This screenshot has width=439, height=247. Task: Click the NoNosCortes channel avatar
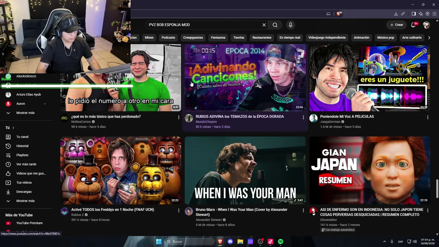pyautogui.click(x=64, y=118)
